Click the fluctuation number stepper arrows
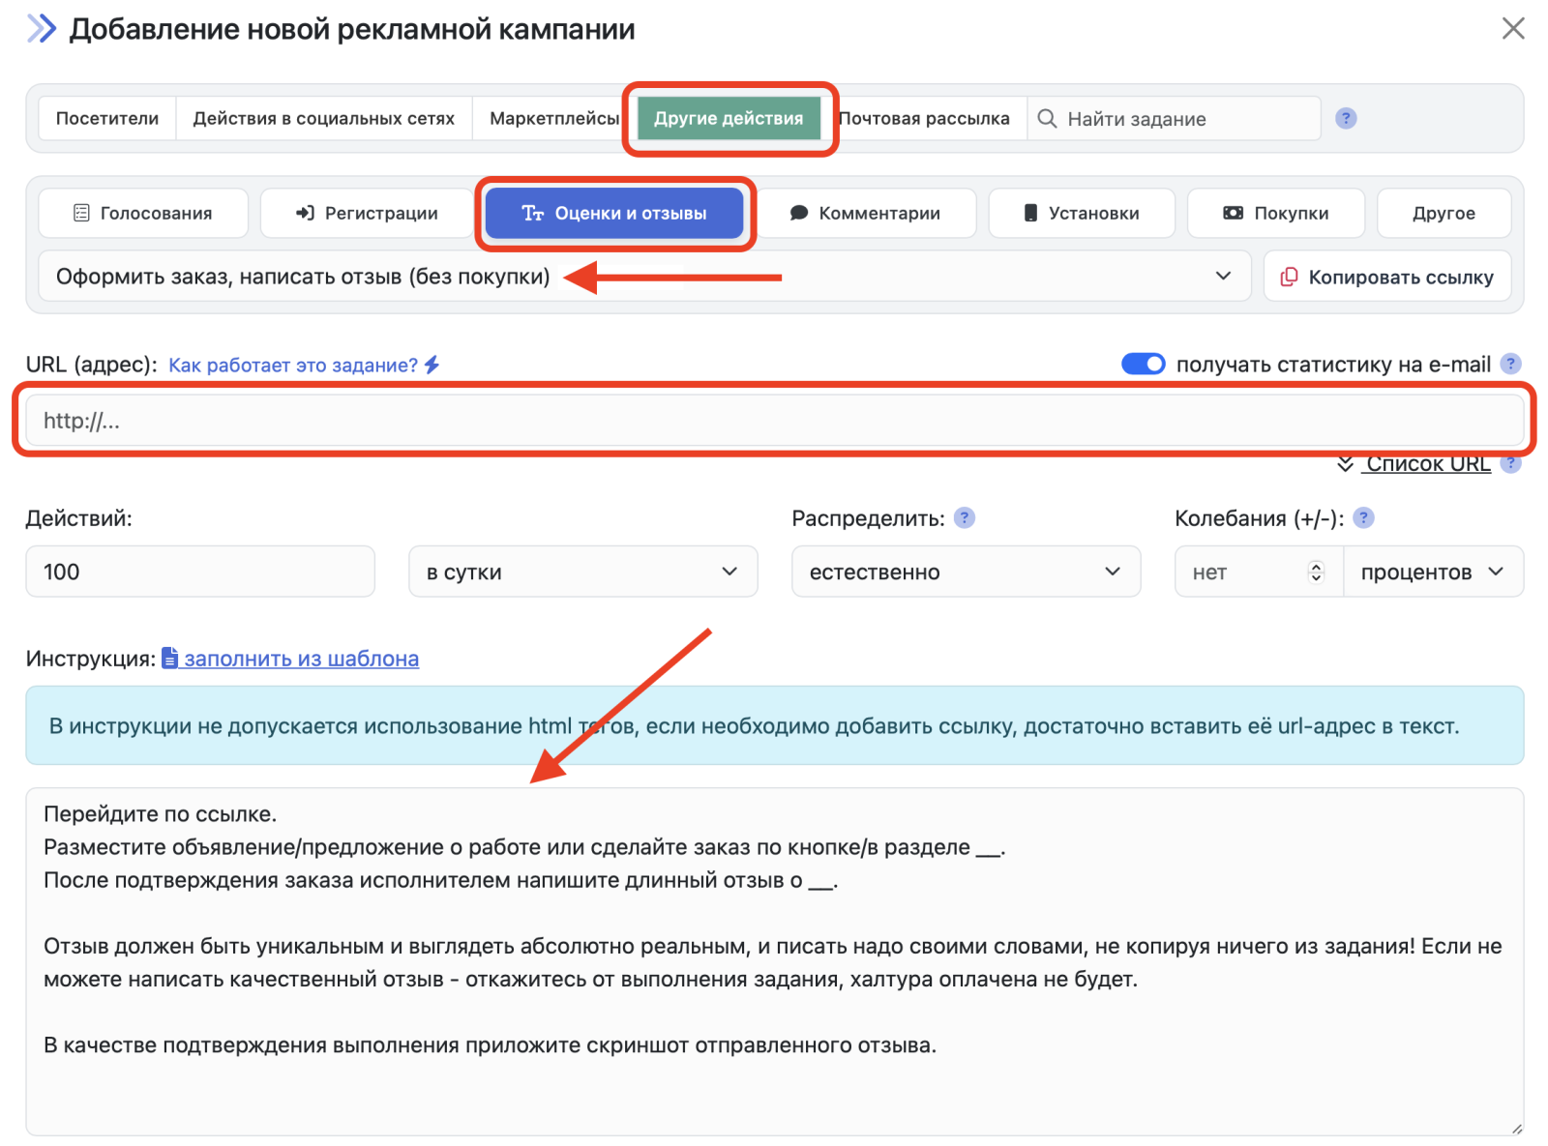This screenshot has width=1548, height=1146. [1316, 572]
